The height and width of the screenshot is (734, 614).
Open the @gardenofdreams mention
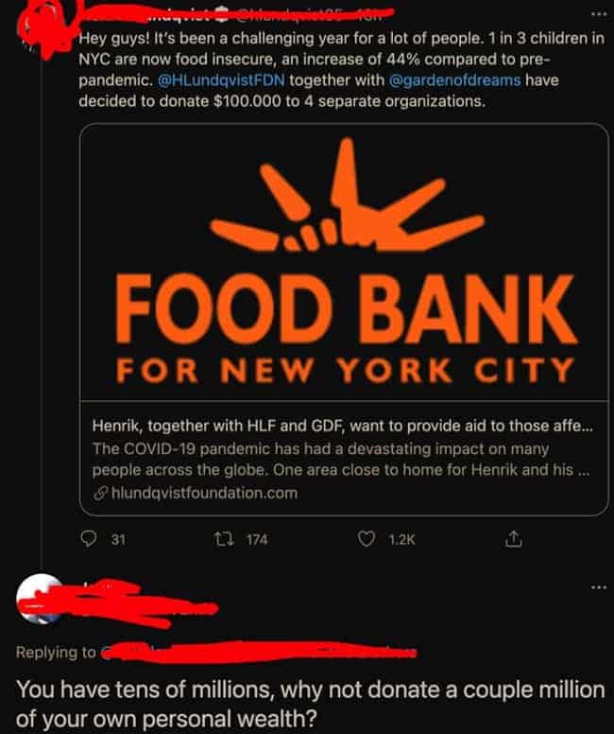coord(454,80)
